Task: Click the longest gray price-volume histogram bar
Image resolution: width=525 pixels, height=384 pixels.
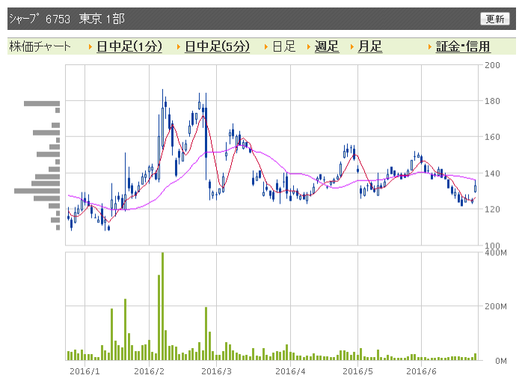Action: pos(37,191)
